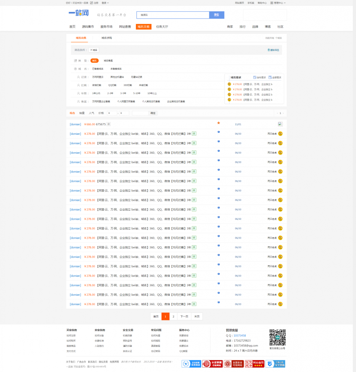Click the 全国安全可信网站 badge
This screenshot has width=356, height=372.
click(x=234, y=364)
